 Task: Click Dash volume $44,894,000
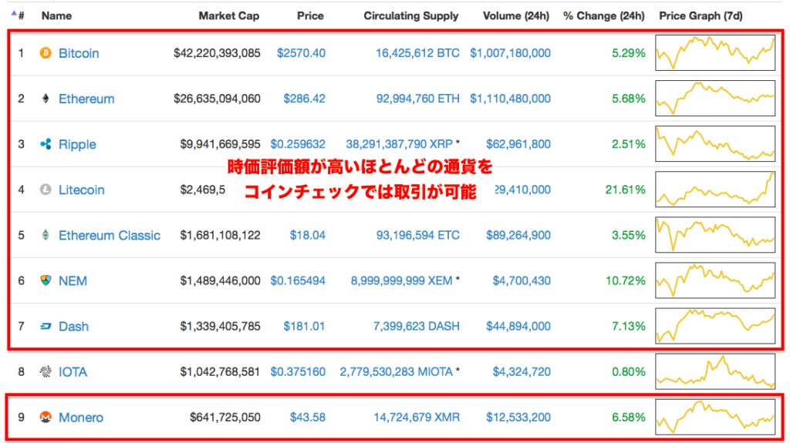518,326
